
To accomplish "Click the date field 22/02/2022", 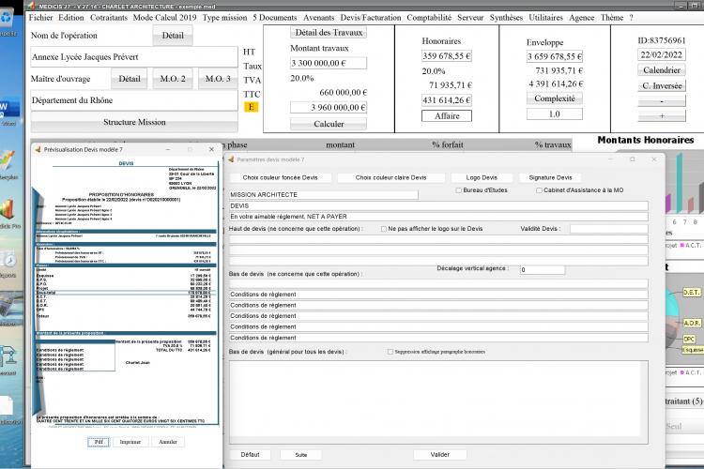I will (x=662, y=54).
